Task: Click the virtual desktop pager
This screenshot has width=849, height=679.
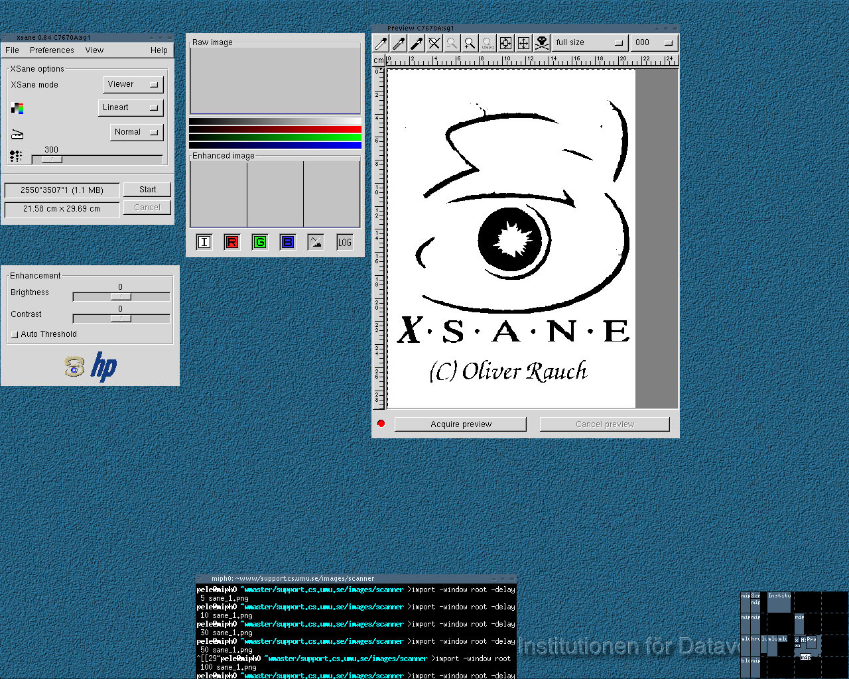Action: pos(795,635)
